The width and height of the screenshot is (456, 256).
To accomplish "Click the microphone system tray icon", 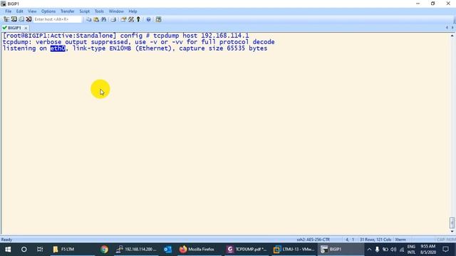I will click(377, 250).
